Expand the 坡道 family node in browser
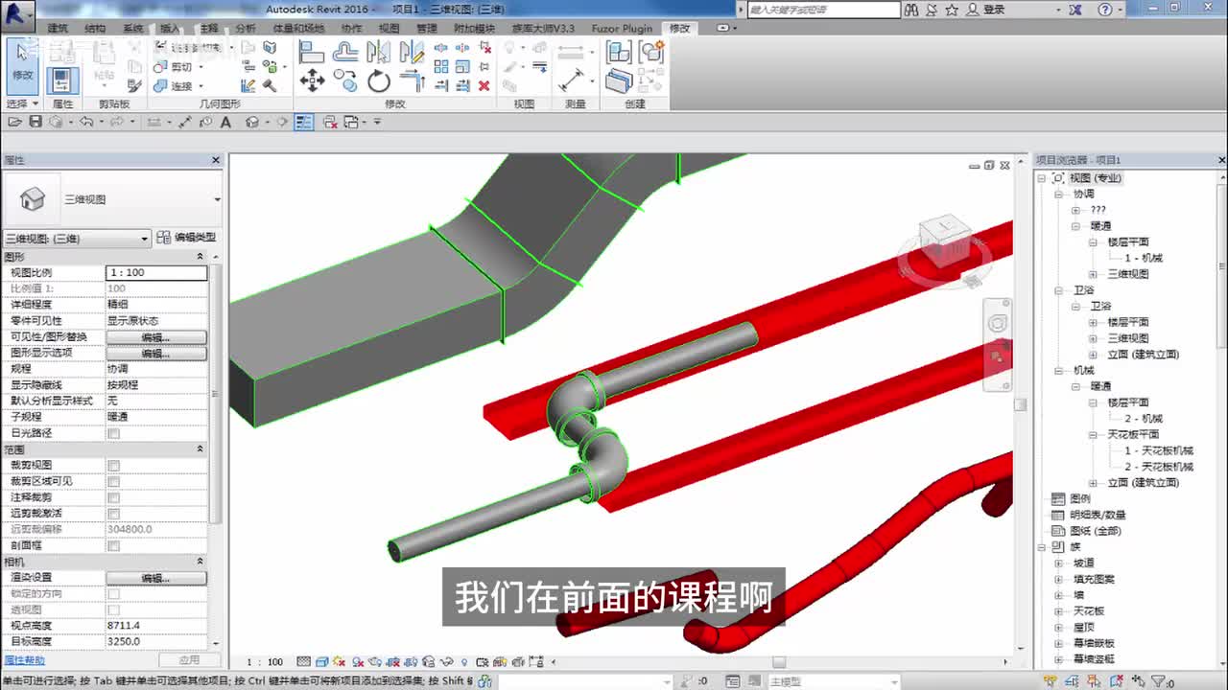This screenshot has width=1228, height=690. pyautogui.click(x=1059, y=563)
